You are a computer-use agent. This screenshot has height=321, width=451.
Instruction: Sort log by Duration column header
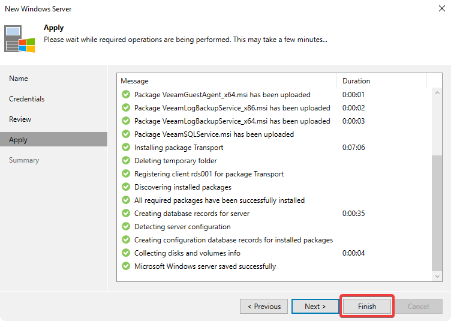coord(381,81)
